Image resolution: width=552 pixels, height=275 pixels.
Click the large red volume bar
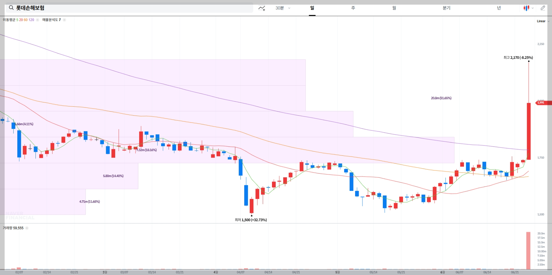(528, 251)
